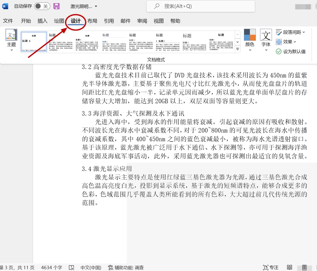The image size is (317, 271).
Task: Choose the seventh style set thumbnail
Action: pos(195,42)
